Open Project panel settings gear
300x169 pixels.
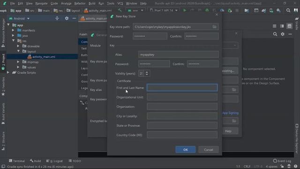[67, 18]
